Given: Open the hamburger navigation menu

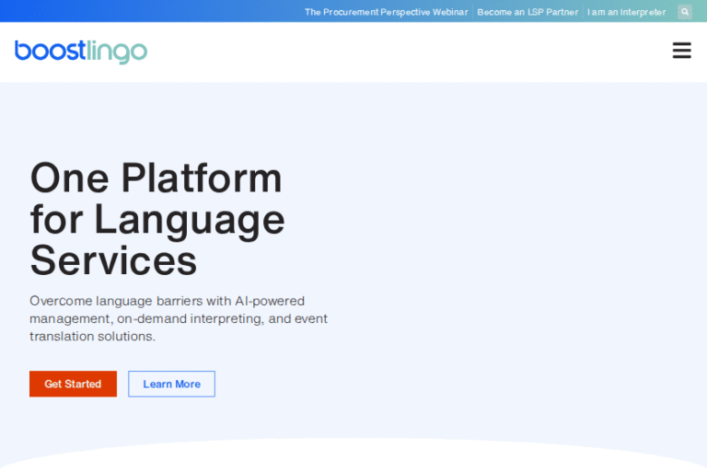Looking at the screenshot, I should coord(681,51).
